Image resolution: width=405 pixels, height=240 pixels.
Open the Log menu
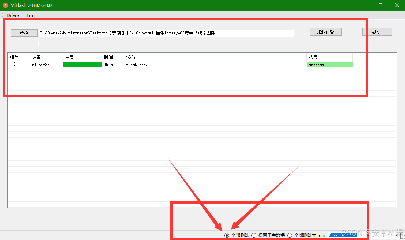point(30,15)
